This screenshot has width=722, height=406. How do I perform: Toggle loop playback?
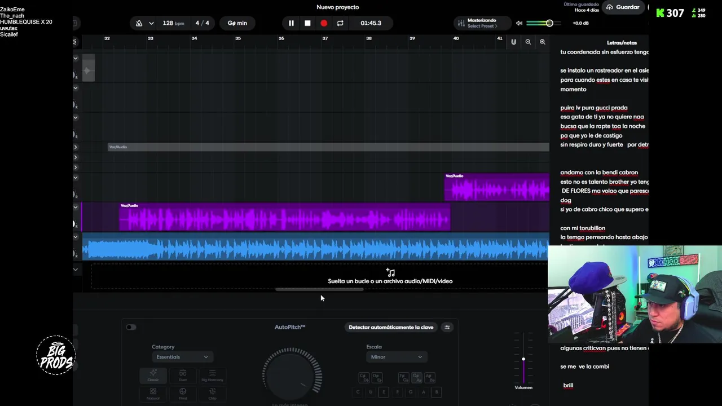(x=340, y=23)
